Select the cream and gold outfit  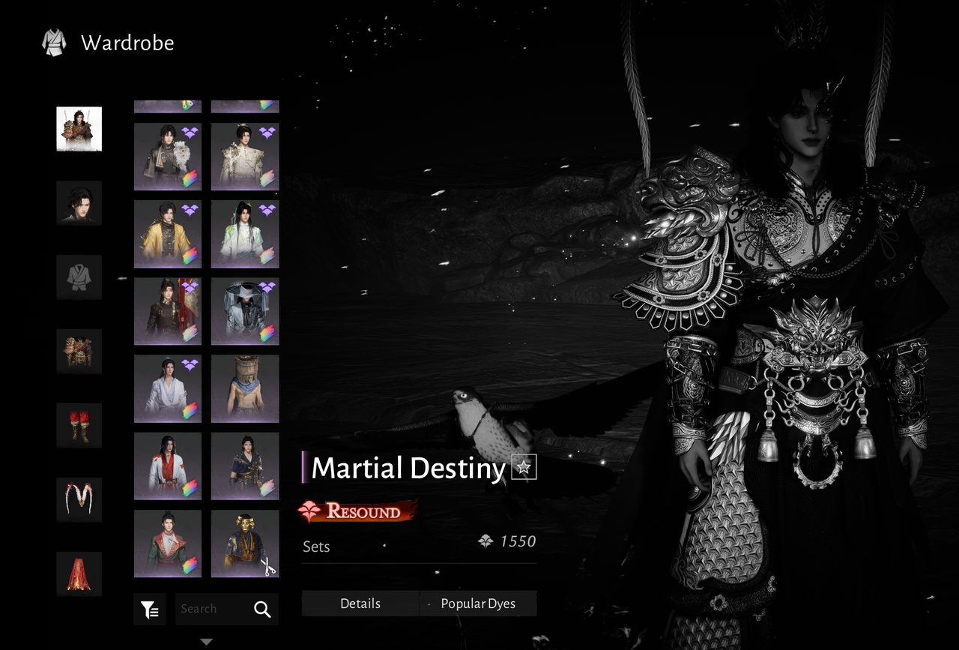(x=245, y=157)
